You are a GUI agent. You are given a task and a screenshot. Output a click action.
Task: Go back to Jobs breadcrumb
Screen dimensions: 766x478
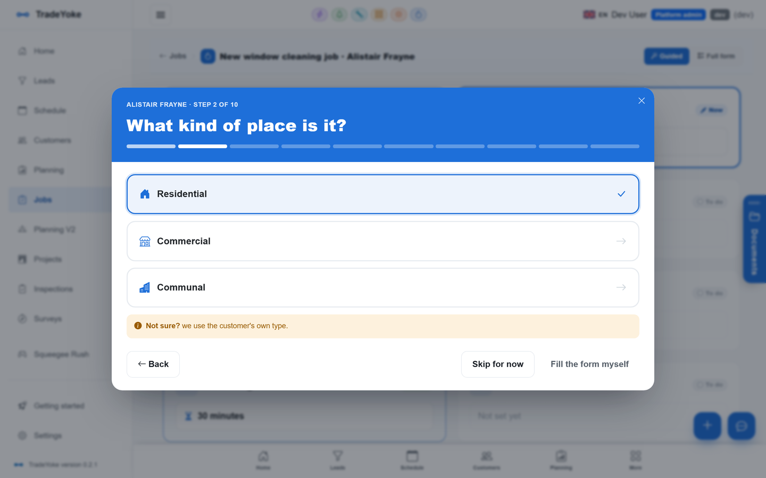(172, 56)
